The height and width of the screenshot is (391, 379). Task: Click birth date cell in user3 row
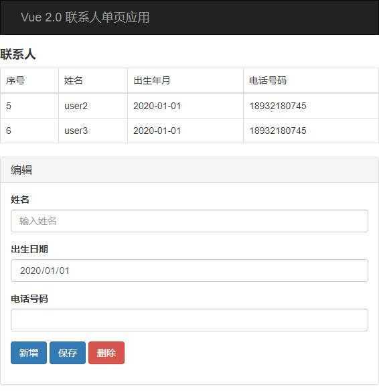185,131
